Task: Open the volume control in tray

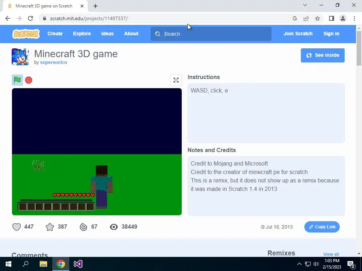Action: (316, 264)
